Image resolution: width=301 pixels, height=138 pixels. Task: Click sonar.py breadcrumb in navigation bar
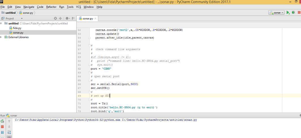(x=26, y=13)
